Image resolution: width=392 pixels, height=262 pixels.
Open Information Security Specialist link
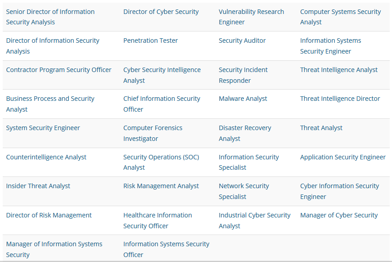[x=249, y=162]
